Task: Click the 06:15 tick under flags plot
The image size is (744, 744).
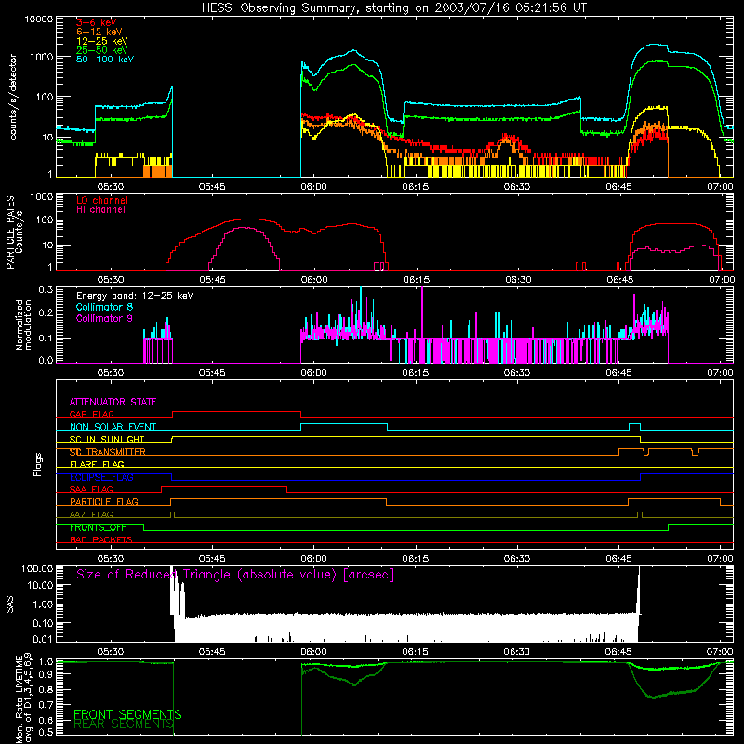Action: pos(415,559)
